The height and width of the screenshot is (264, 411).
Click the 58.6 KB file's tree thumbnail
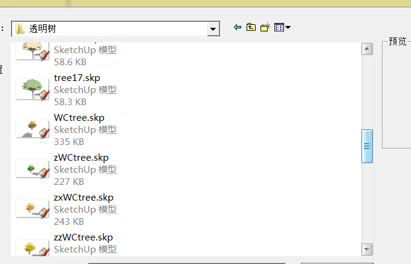coord(33,51)
